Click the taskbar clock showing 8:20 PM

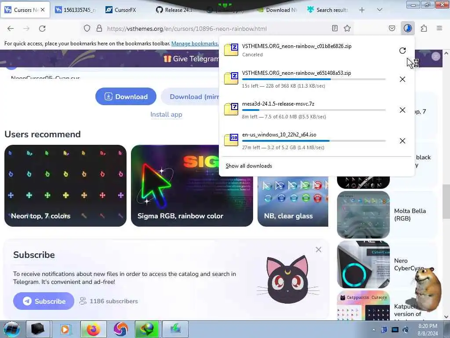[x=428, y=330]
